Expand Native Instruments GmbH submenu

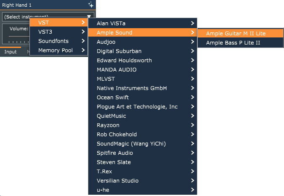143,88
